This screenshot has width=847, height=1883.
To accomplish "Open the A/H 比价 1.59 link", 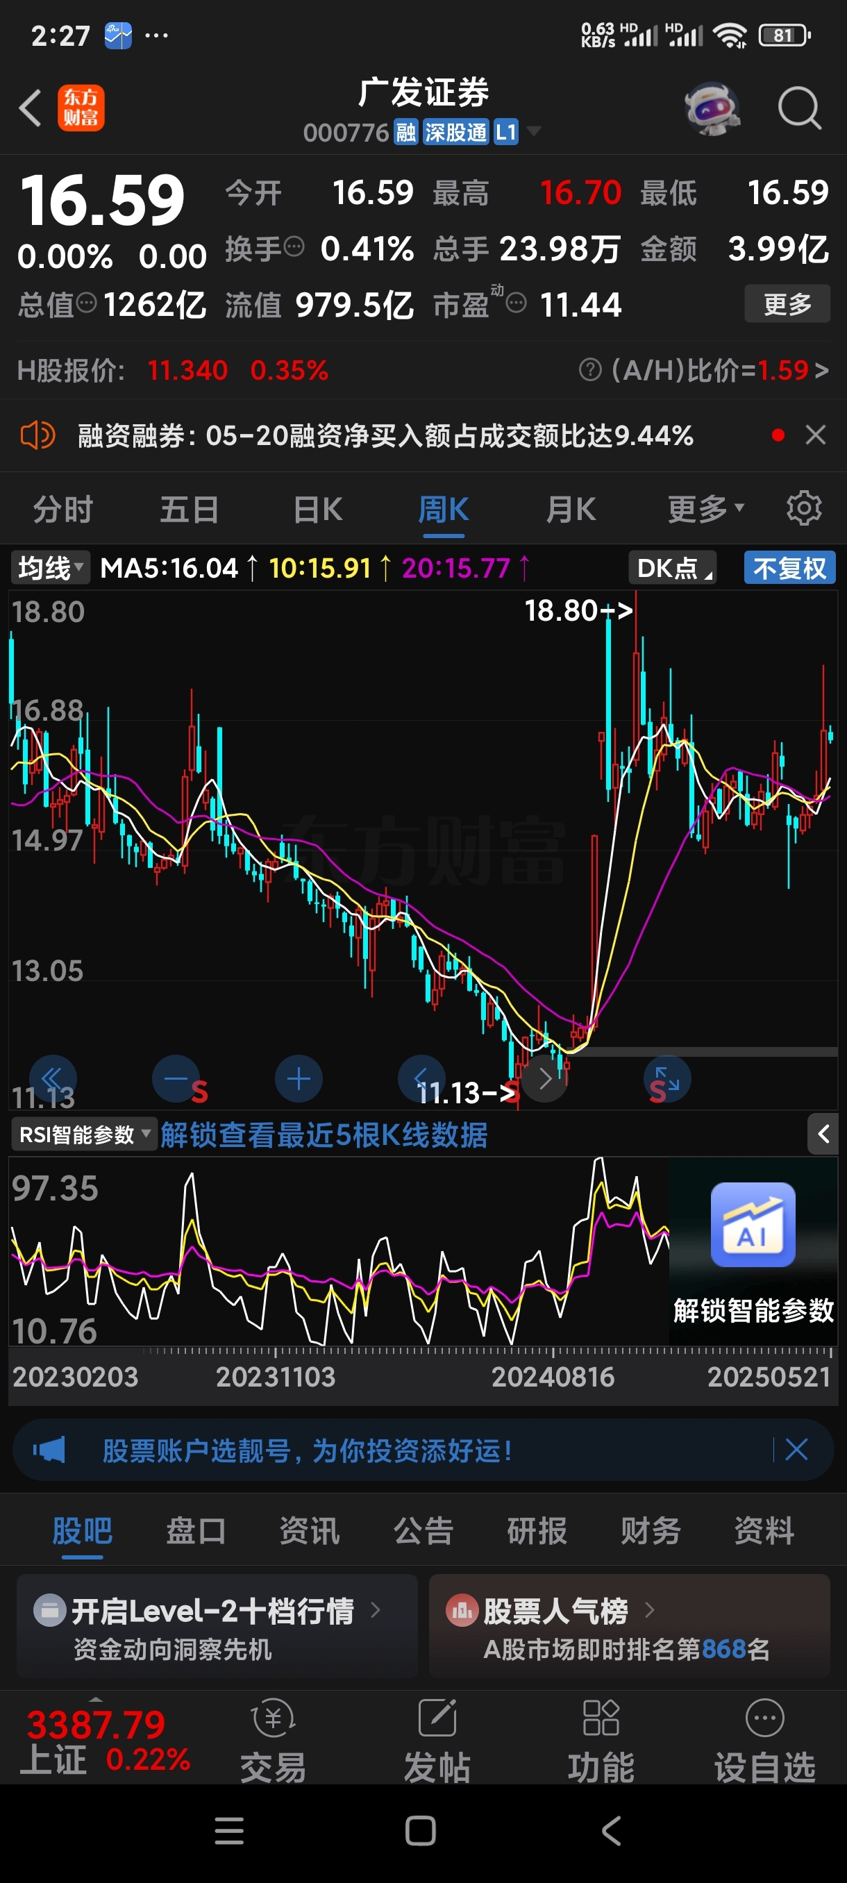I will [x=720, y=370].
